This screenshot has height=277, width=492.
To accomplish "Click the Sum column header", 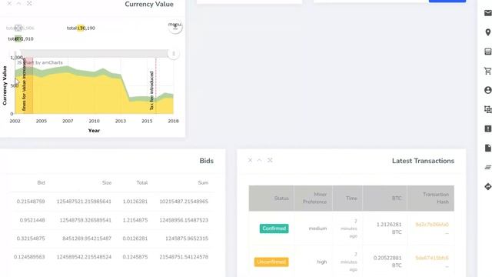I will point(203,183).
